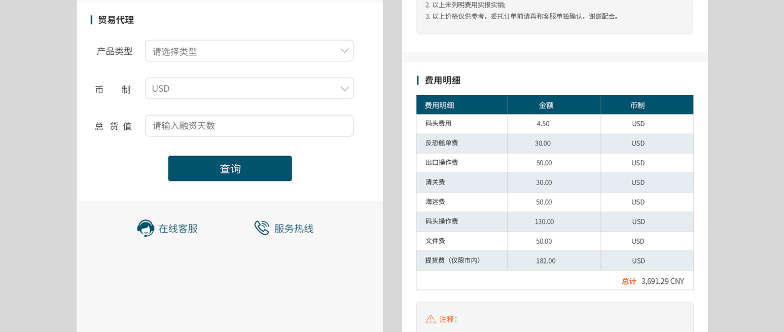This screenshot has height=332, width=784.
Task: Open the 在线客服 text link
Action: click(x=178, y=229)
